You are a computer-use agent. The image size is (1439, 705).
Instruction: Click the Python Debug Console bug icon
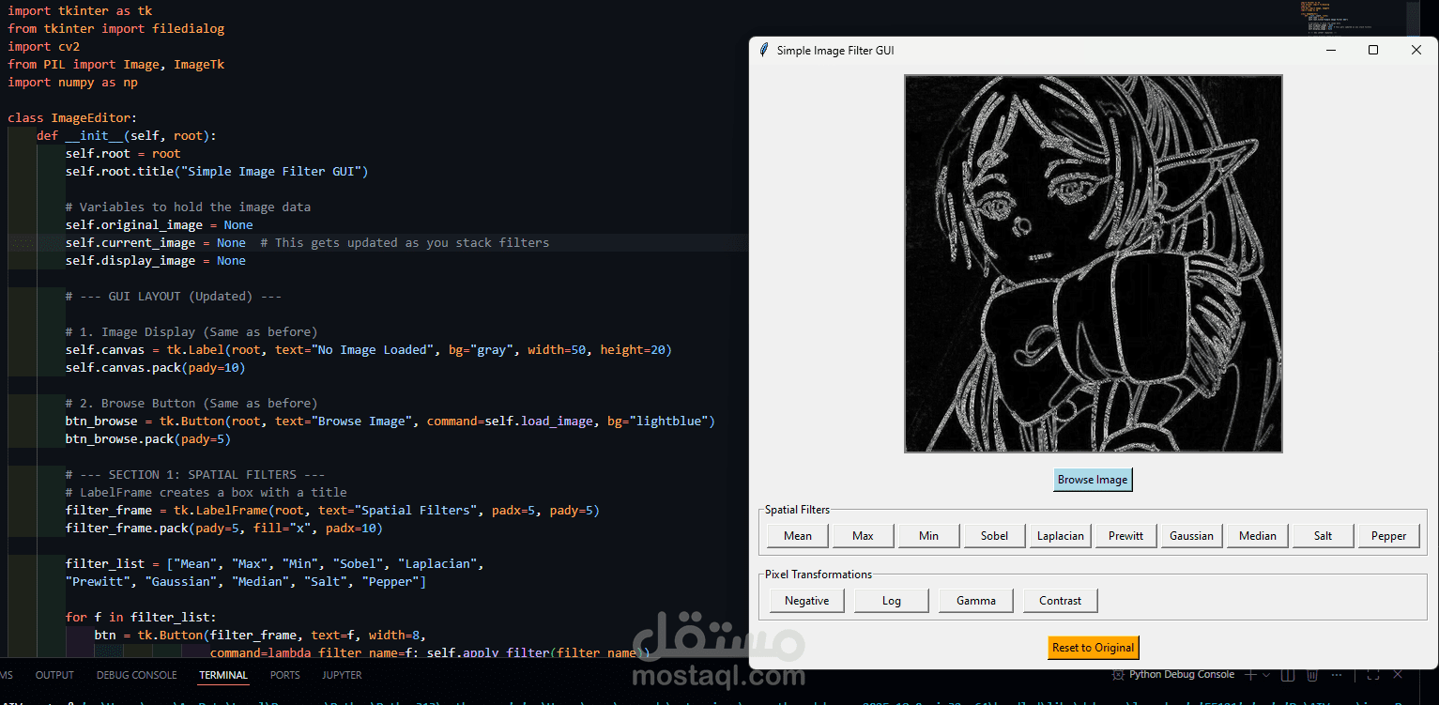tap(1118, 675)
